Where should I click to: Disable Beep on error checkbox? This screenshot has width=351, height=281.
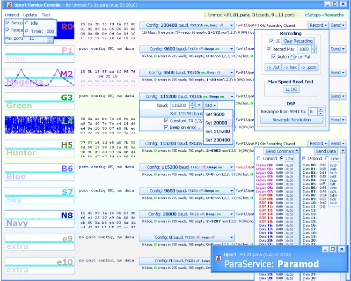(166, 127)
